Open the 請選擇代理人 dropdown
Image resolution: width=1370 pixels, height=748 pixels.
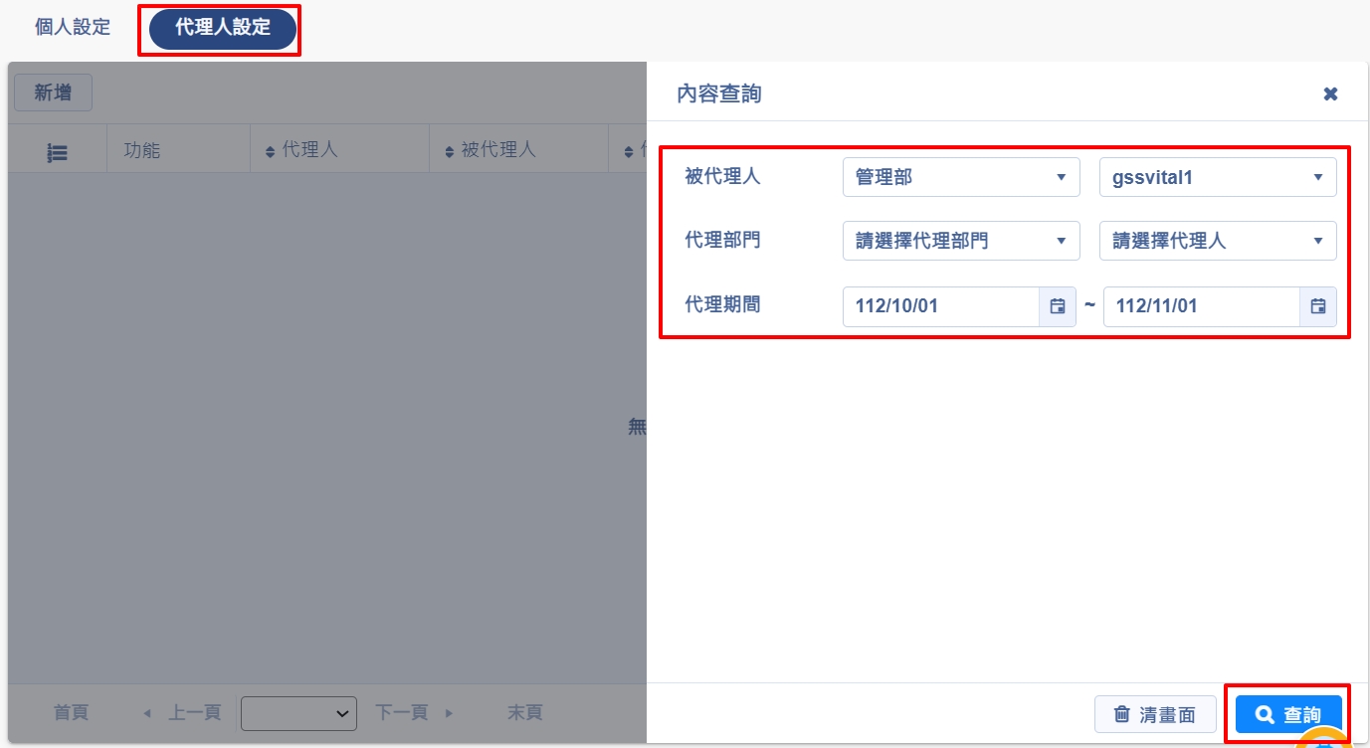point(1217,241)
